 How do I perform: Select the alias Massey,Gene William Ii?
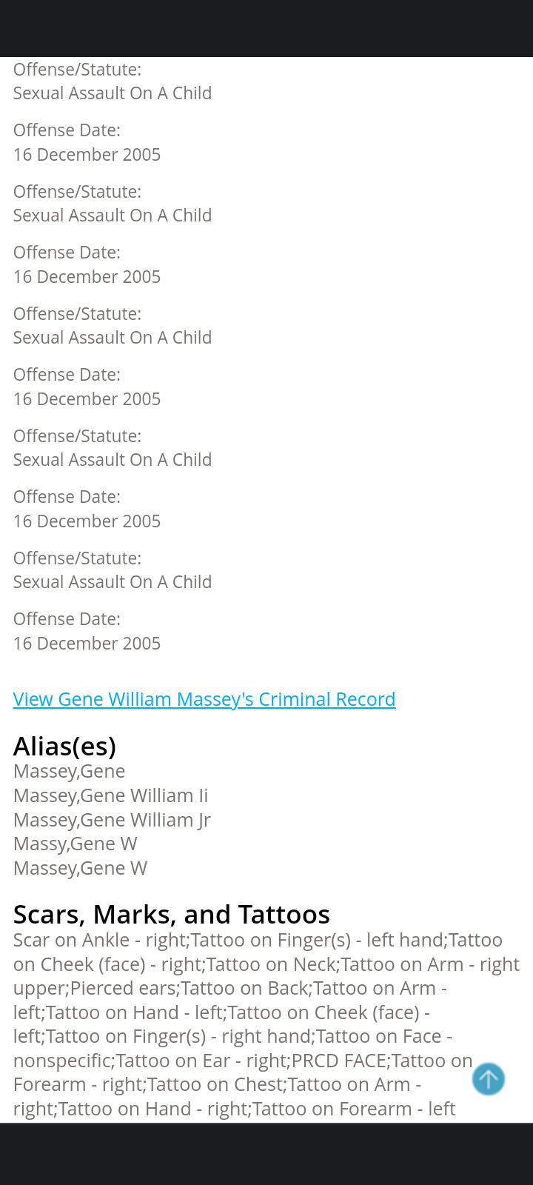(x=111, y=795)
